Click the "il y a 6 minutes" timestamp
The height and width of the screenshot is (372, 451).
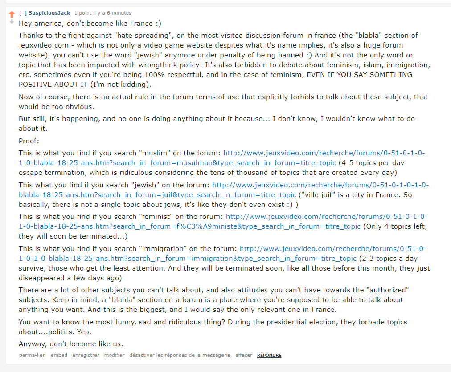point(115,13)
